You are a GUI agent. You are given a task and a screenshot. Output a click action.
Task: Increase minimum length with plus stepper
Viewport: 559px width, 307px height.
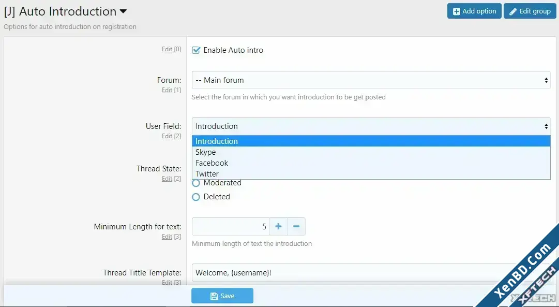click(x=278, y=226)
